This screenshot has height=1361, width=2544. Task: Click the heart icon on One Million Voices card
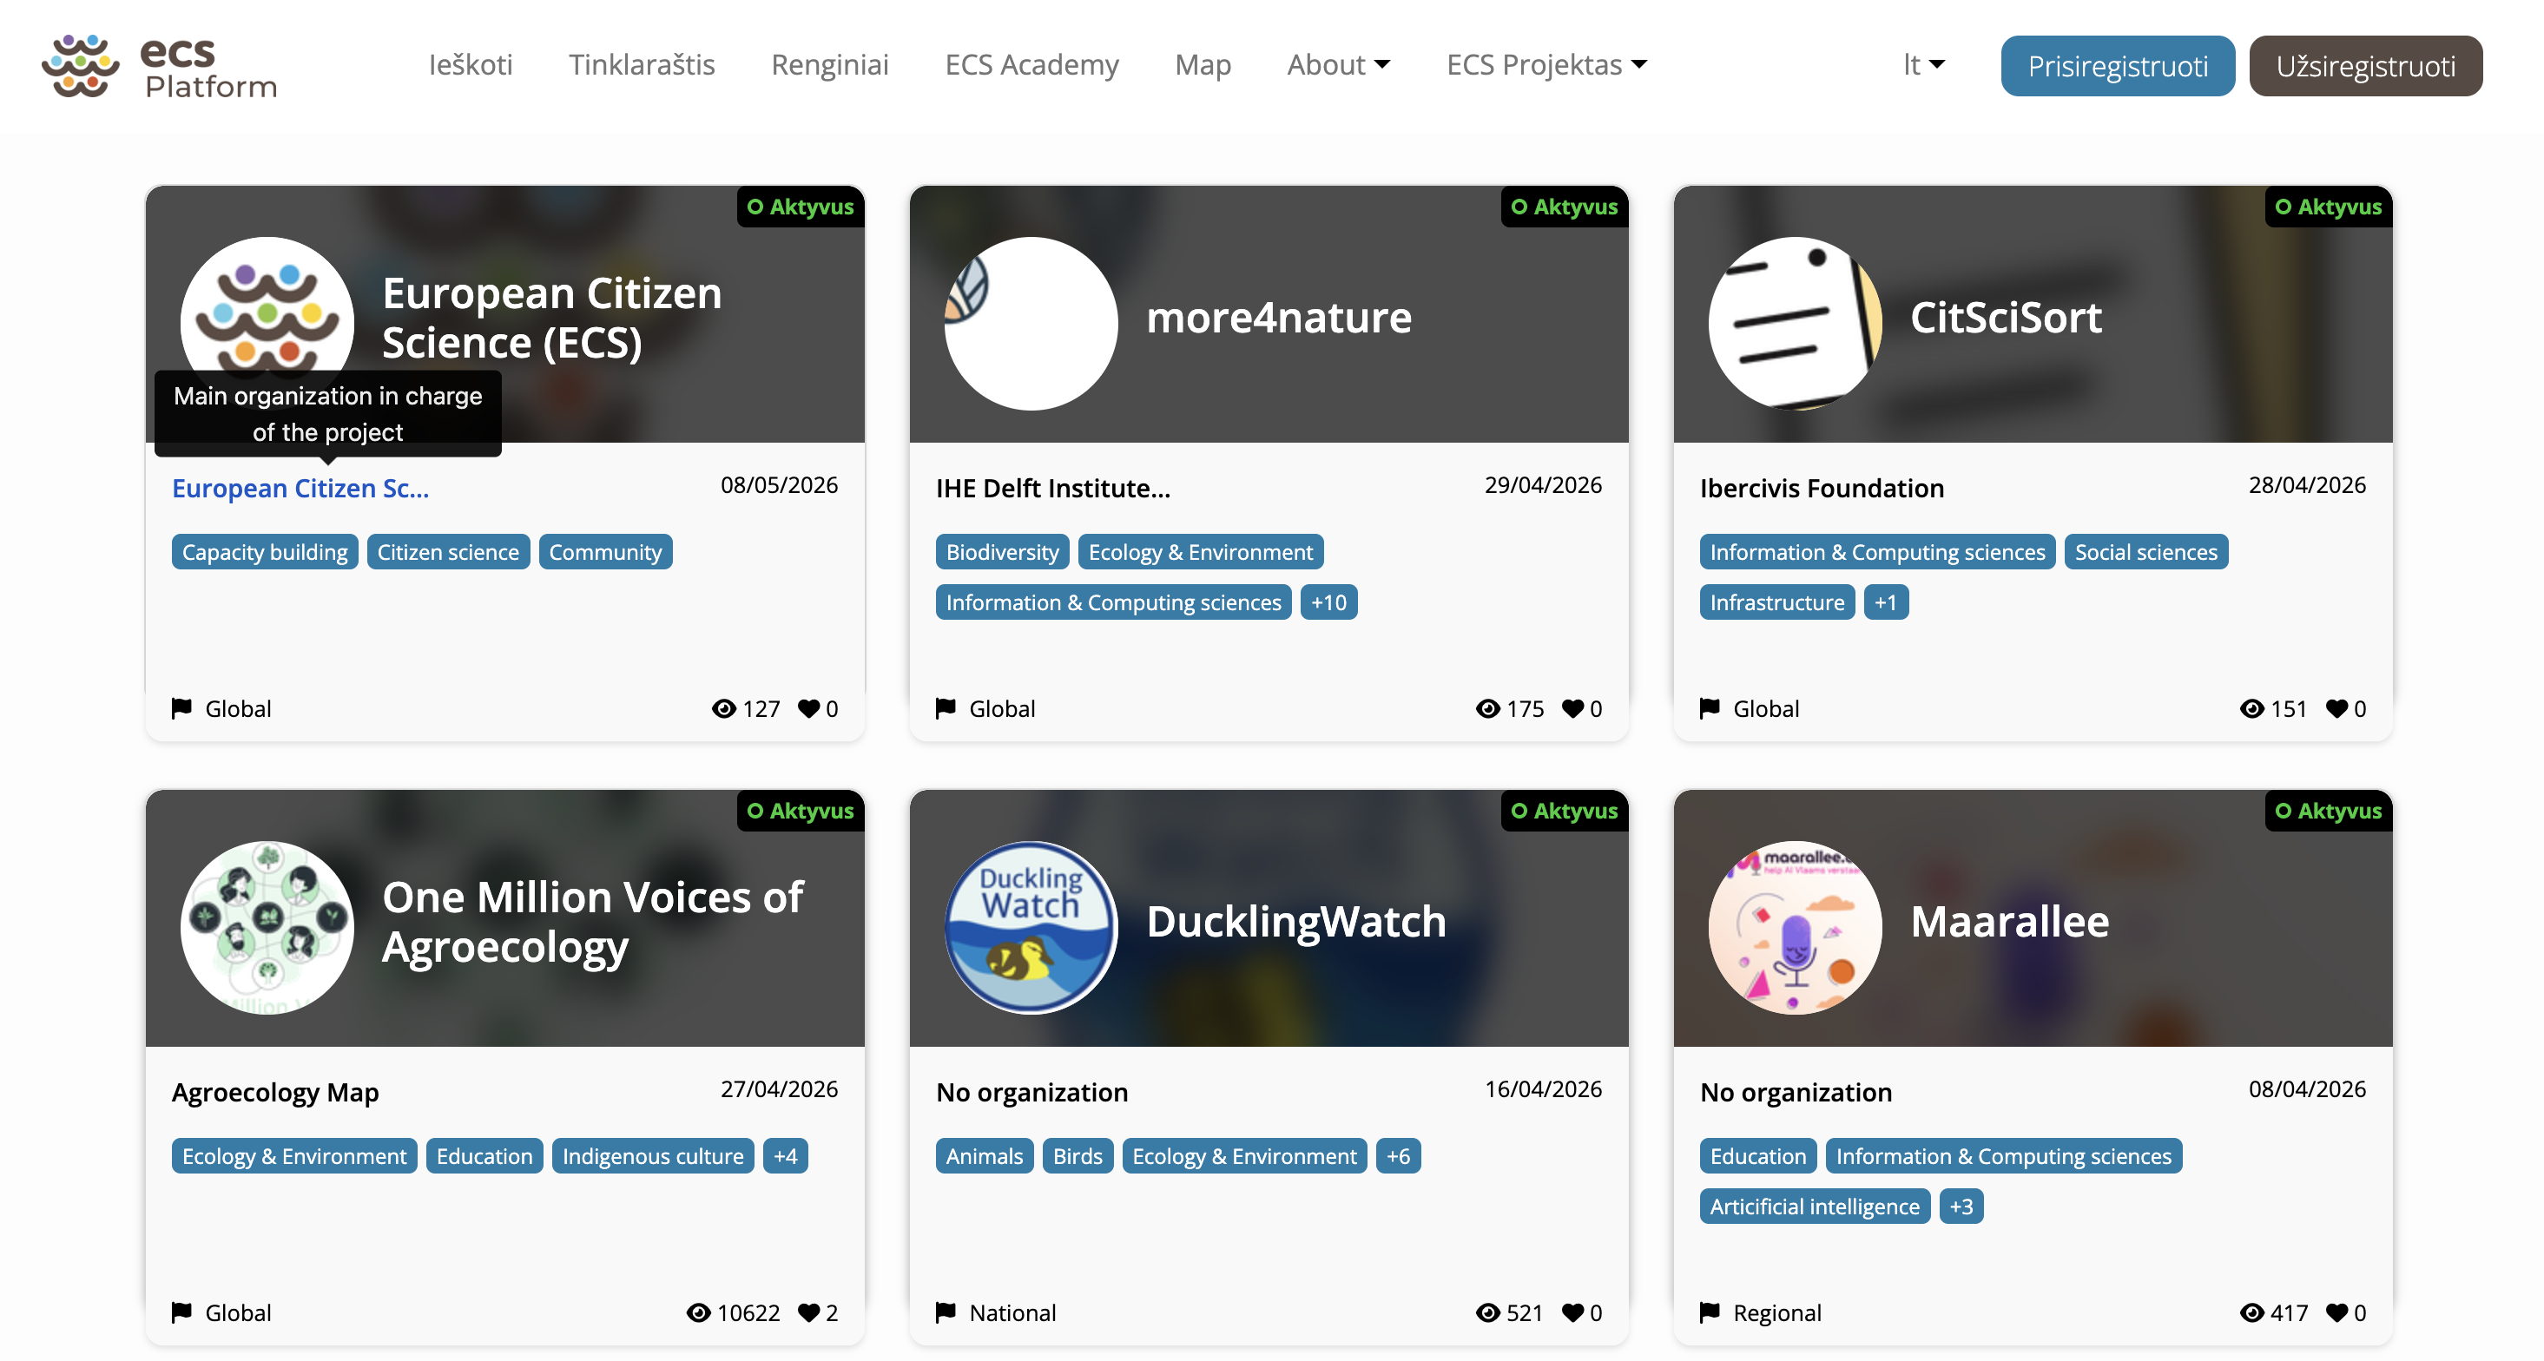click(x=809, y=1312)
